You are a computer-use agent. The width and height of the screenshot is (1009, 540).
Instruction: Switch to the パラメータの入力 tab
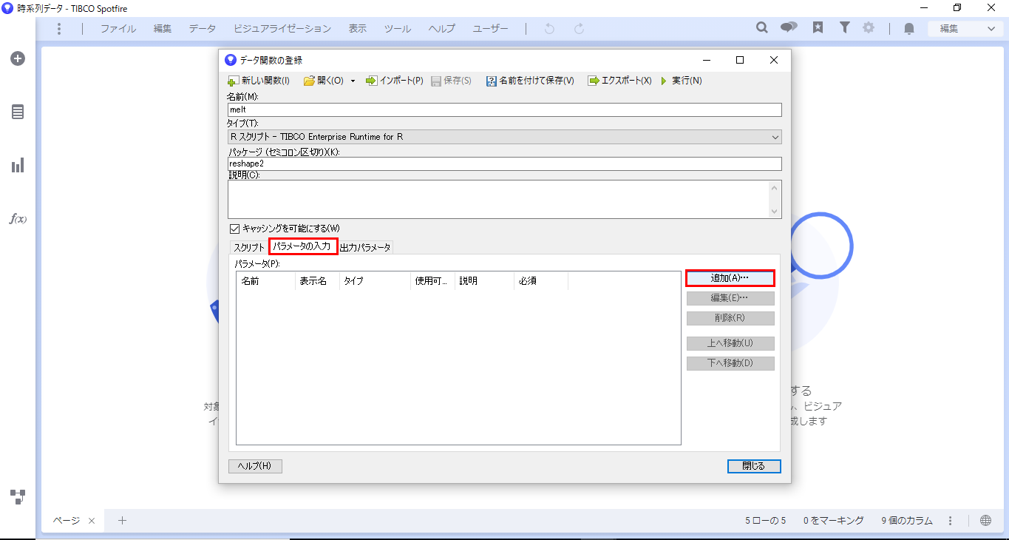click(x=303, y=246)
